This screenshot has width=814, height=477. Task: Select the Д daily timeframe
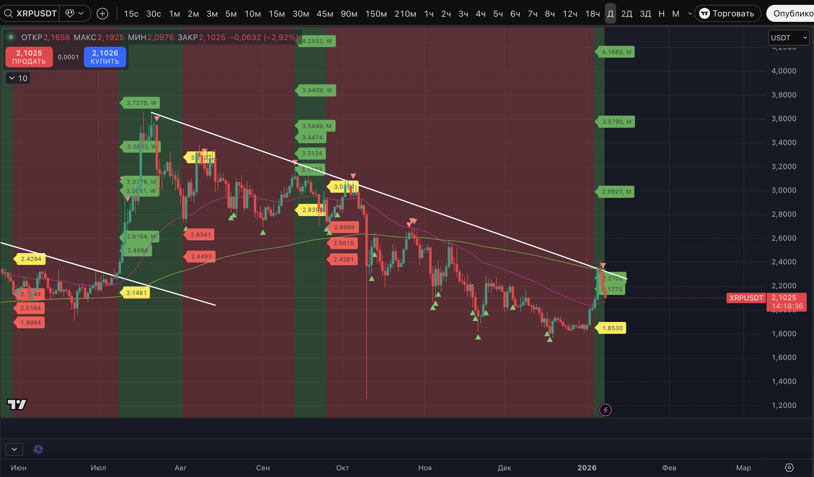tap(610, 14)
